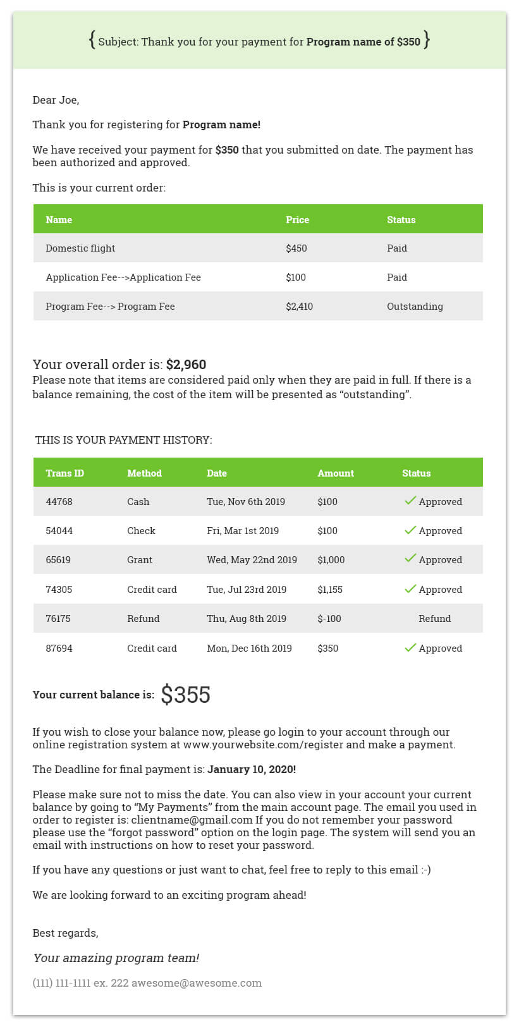Click the approved checkmark for Grant payment
Screen dimensions: 519x1029
click(x=410, y=559)
